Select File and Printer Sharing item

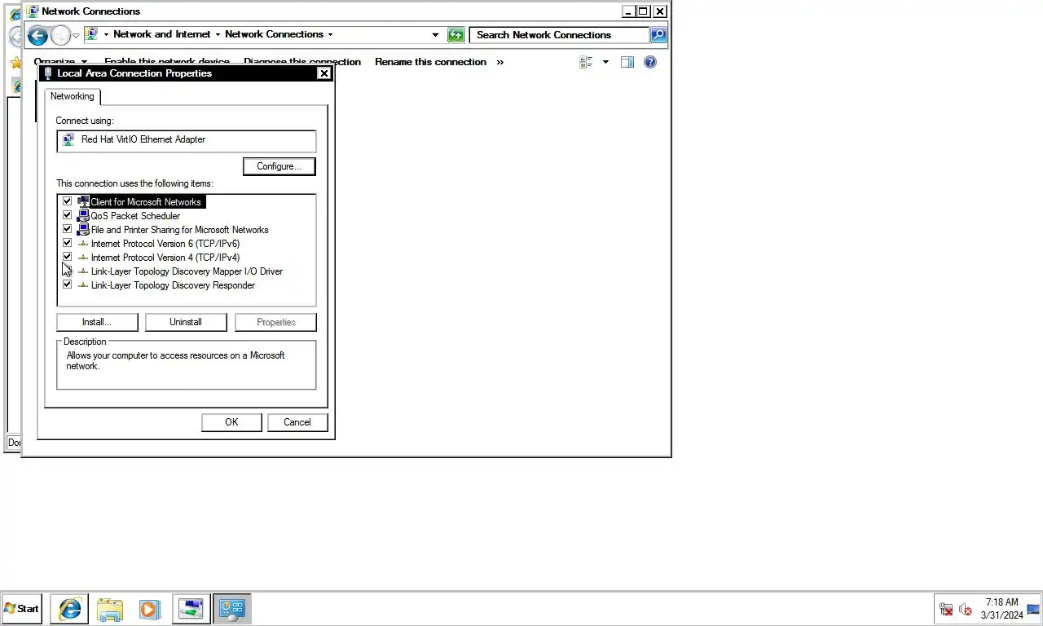(180, 230)
